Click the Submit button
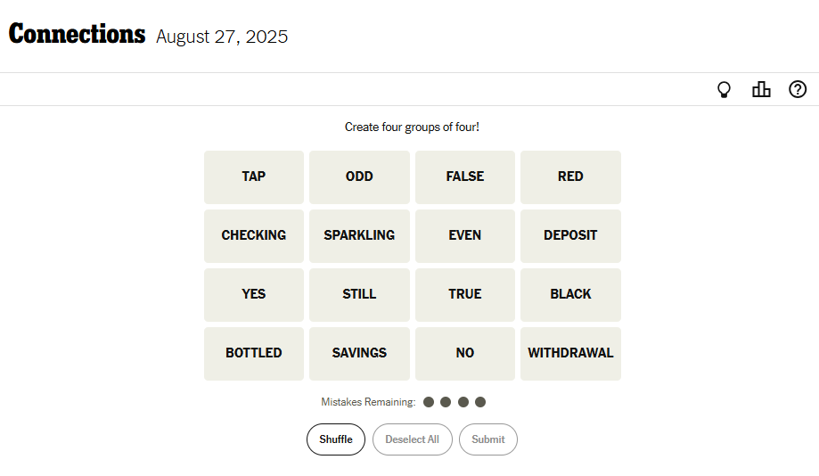This screenshot has height=476, width=819. [x=487, y=439]
